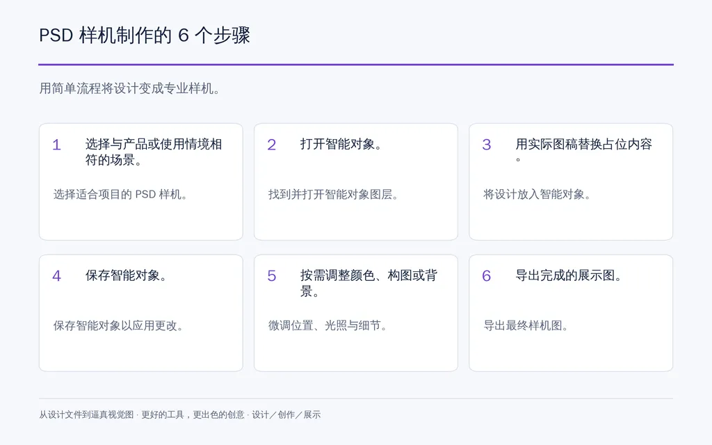Click the heading '按需调整颜色、构图或背景。'
The image size is (712, 445).
(x=369, y=284)
